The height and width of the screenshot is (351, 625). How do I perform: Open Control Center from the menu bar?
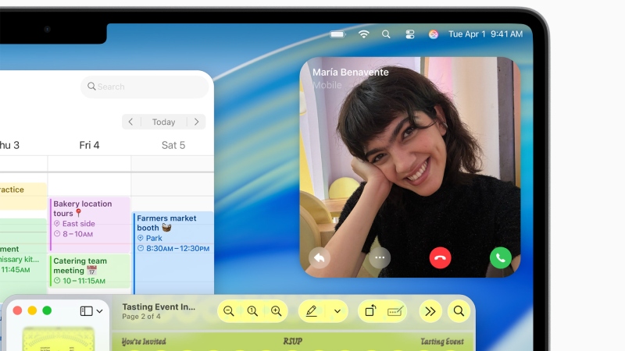410,34
